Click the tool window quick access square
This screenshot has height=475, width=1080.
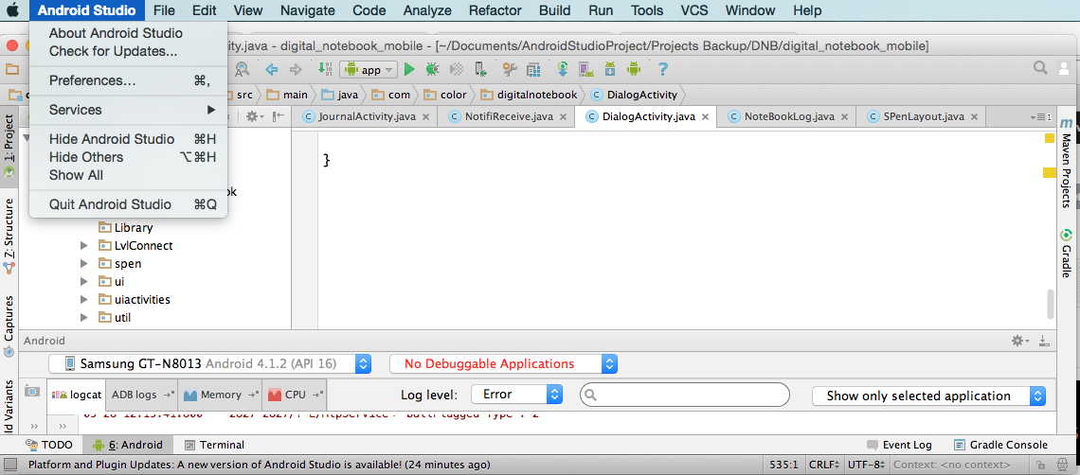(9, 465)
